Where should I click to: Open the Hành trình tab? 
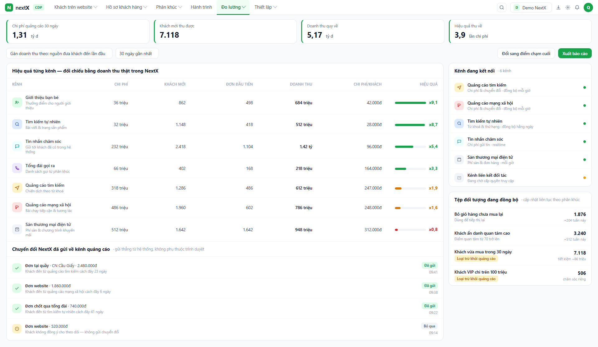[201, 7]
